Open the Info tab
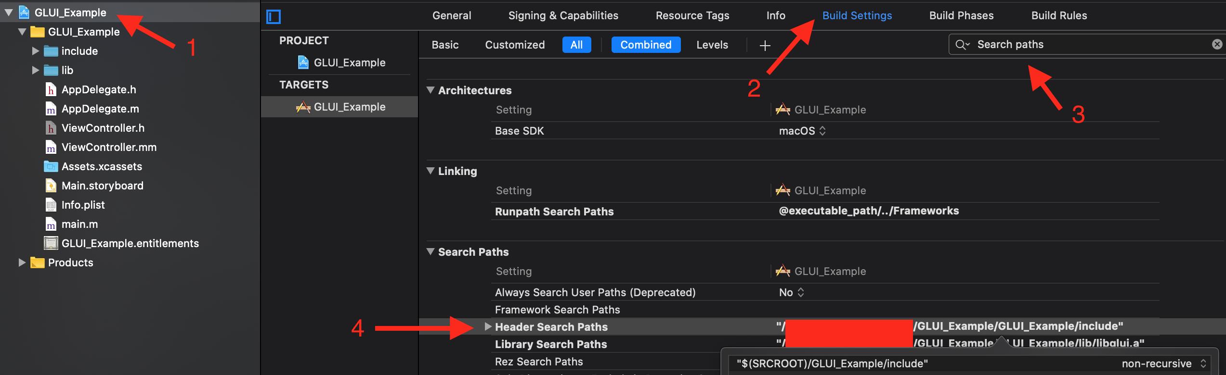 click(x=776, y=15)
